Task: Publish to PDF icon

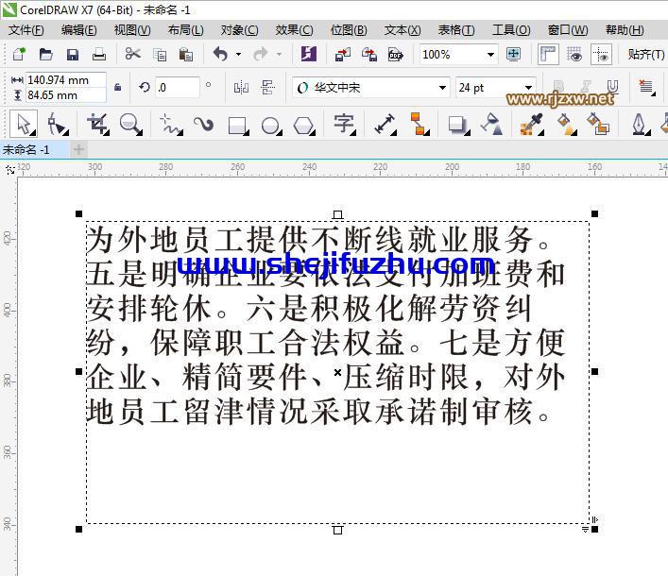Action: click(x=395, y=55)
